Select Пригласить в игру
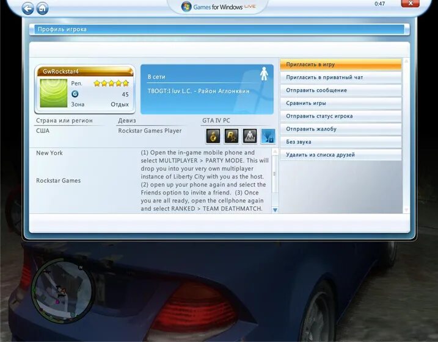438x342 pixels. pos(341,65)
